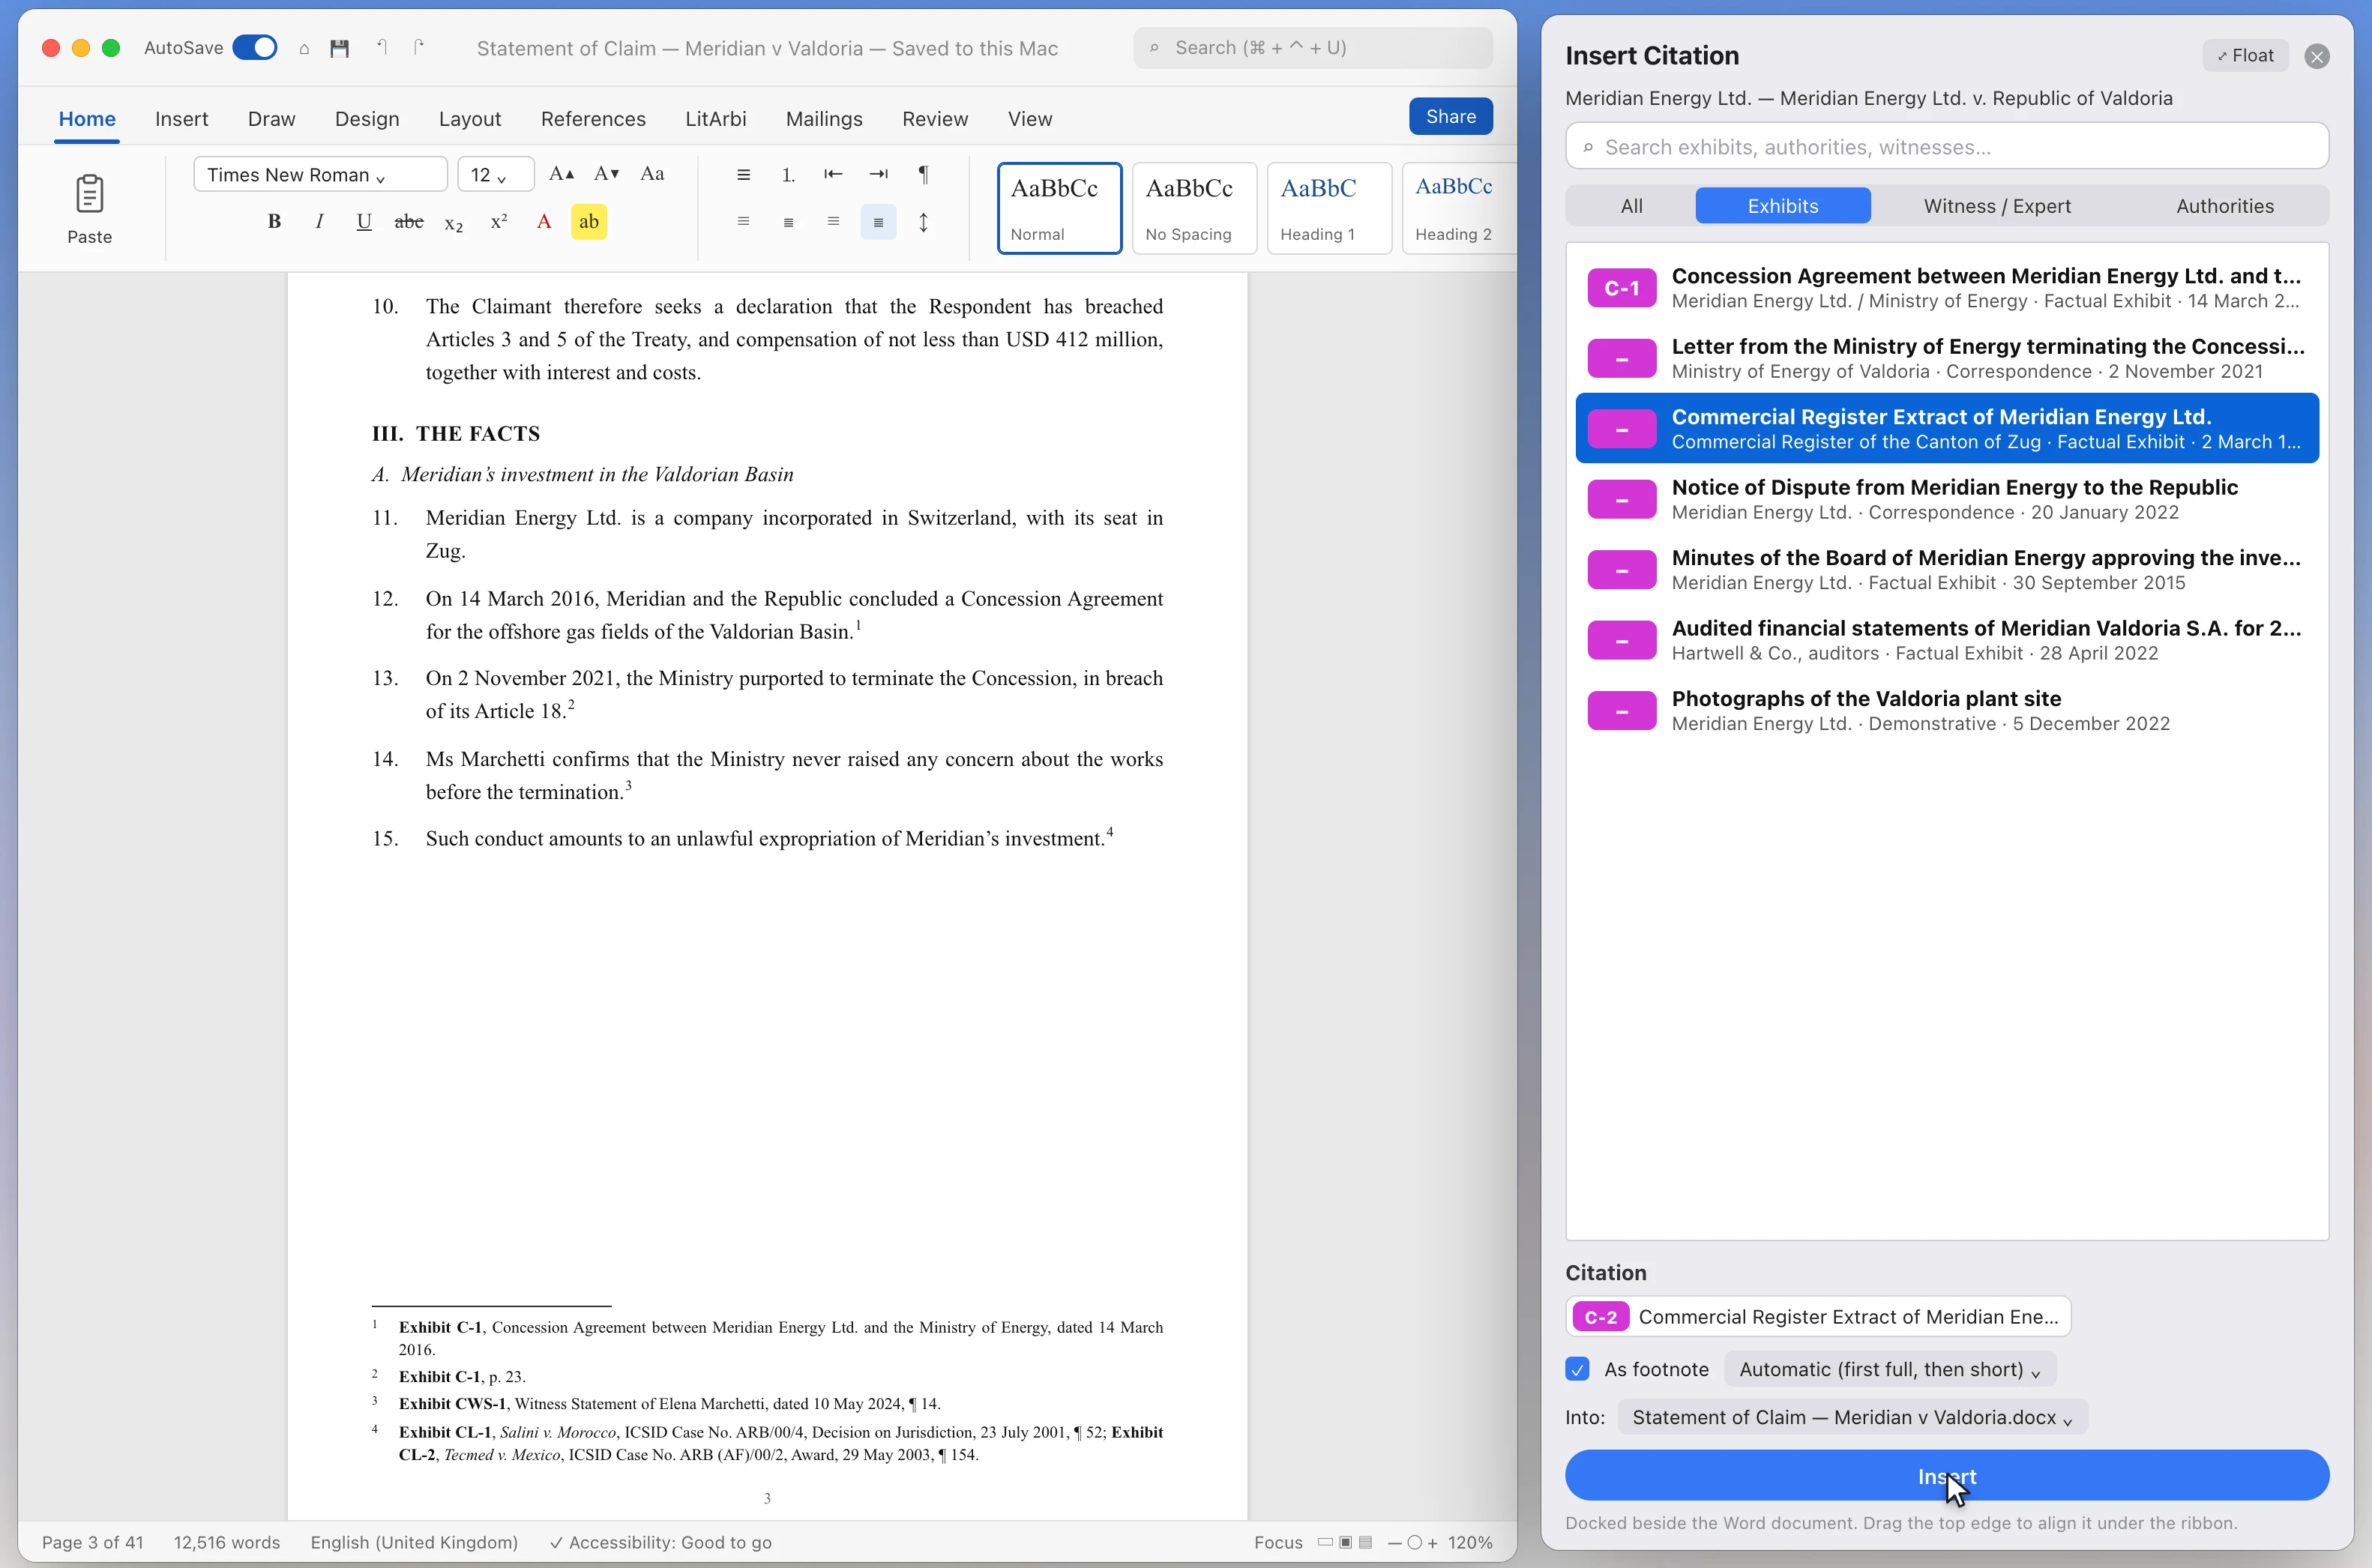Align text right
The height and width of the screenshot is (1568, 2372).
833,222
